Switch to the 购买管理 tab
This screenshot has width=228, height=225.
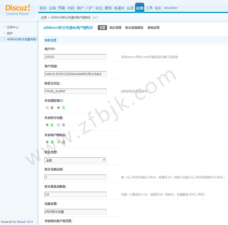(x=115, y=28)
